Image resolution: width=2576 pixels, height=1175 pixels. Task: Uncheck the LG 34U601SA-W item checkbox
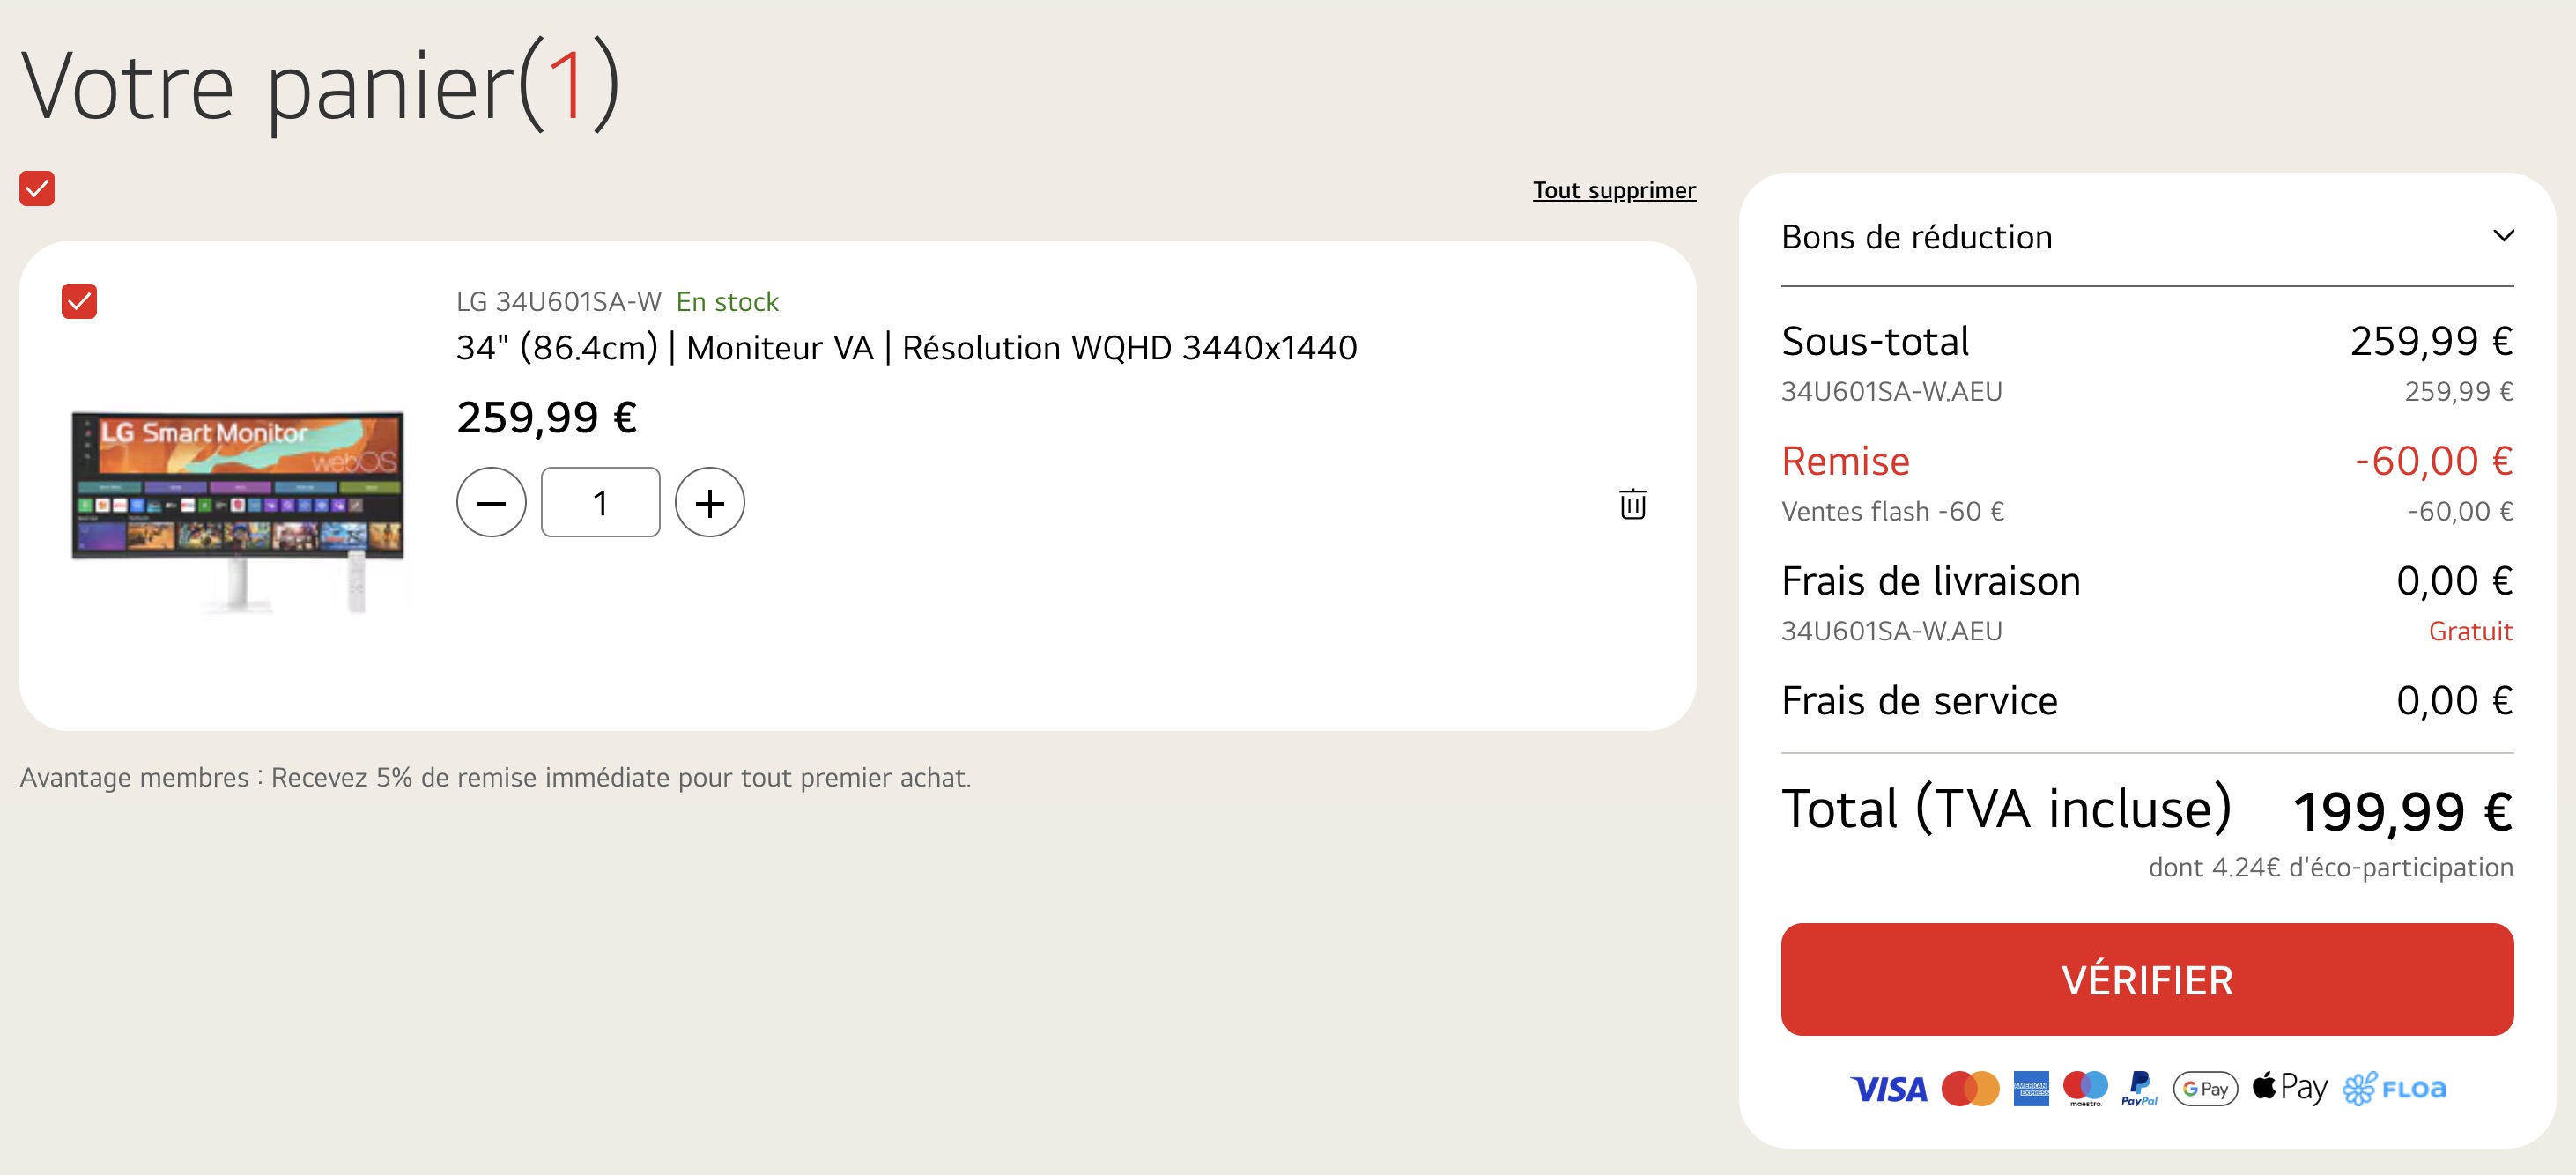(x=79, y=301)
